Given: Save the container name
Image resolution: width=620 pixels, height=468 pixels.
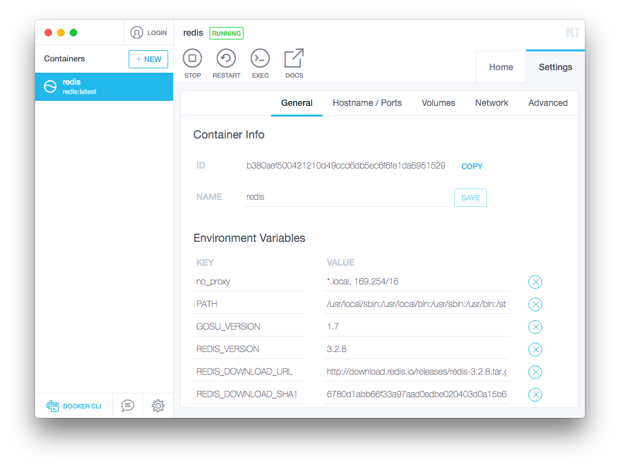Looking at the screenshot, I should coord(470,197).
